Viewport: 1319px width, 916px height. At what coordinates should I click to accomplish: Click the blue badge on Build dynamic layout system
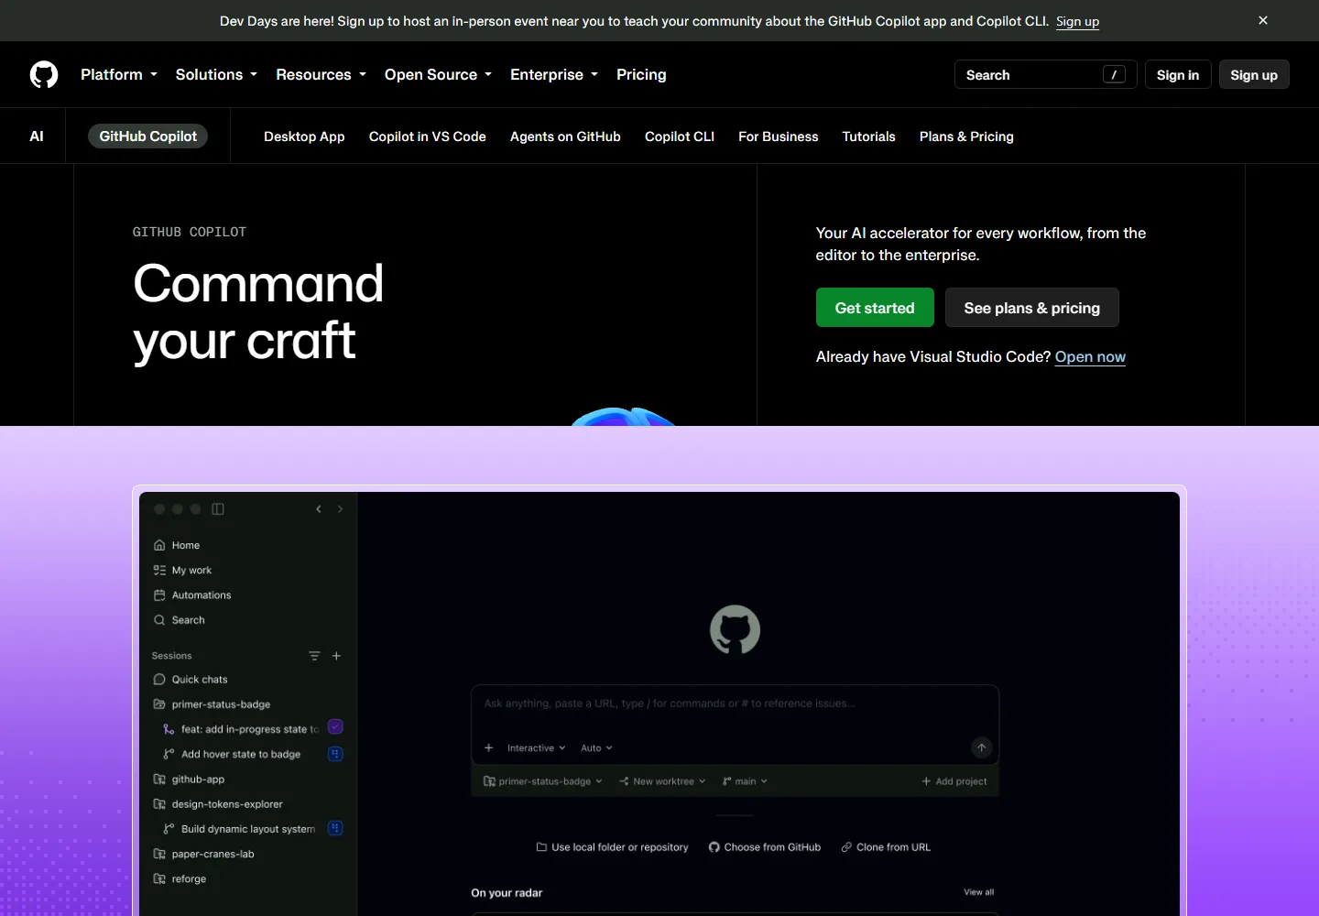point(335,828)
